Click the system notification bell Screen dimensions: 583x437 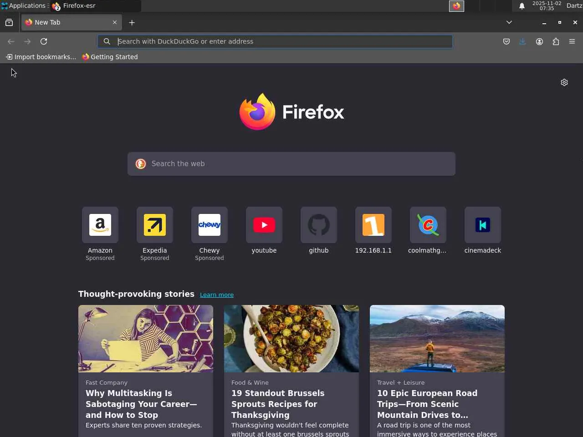coord(522,6)
